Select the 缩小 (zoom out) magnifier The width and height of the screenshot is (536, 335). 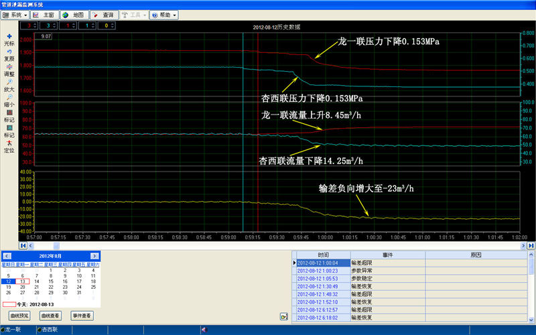click(x=9, y=97)
